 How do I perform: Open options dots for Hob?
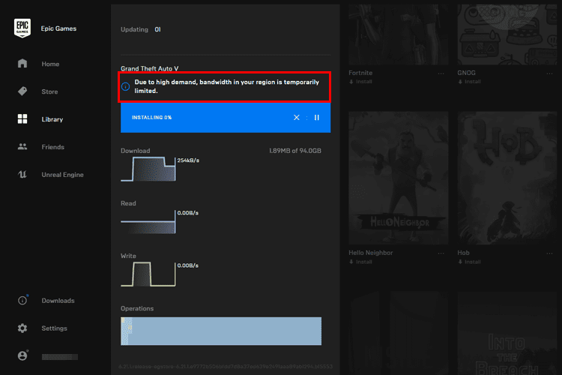(549, 253)
